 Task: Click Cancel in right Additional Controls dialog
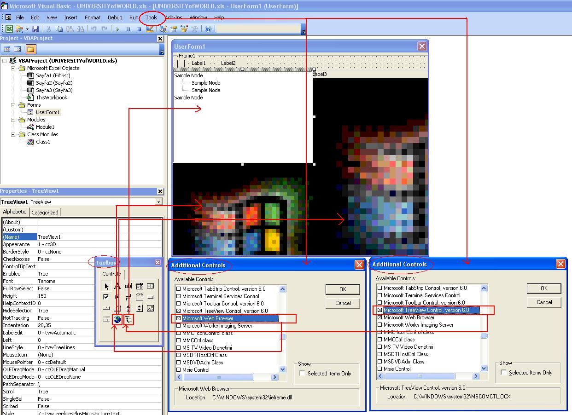[x=544, y=302]
